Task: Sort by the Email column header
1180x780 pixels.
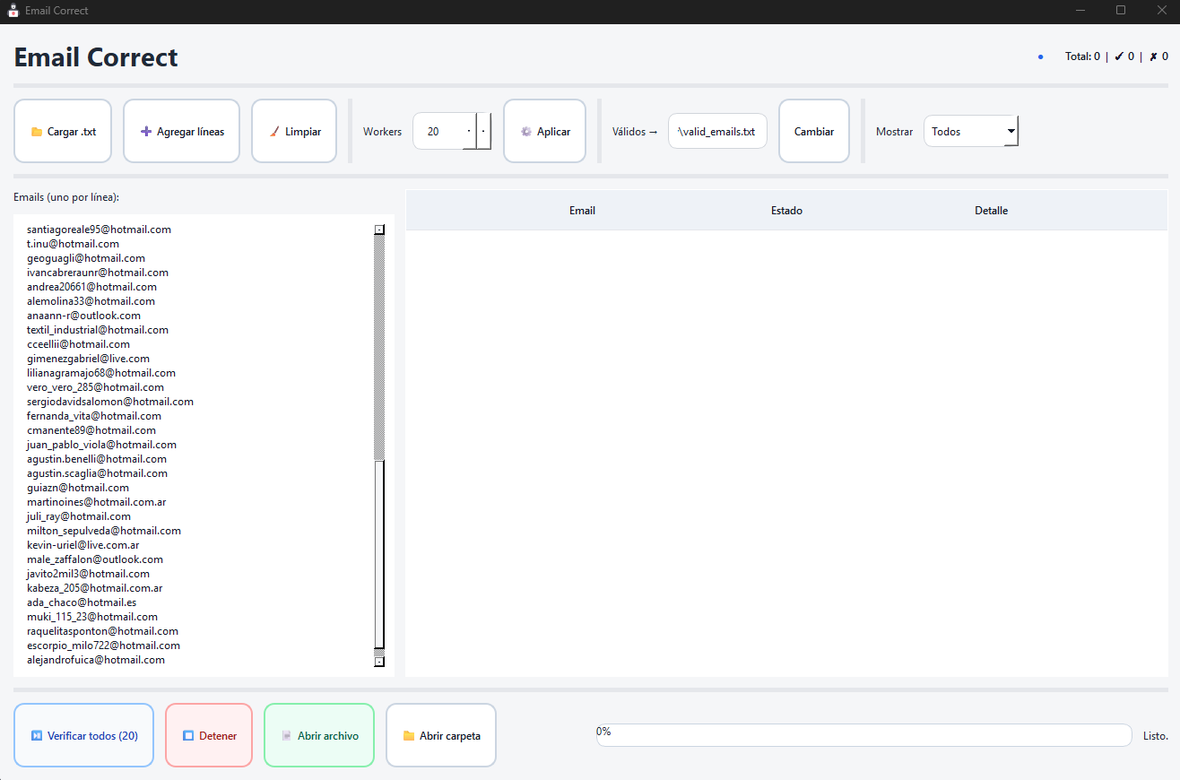Action: click(x=582, y=211)
